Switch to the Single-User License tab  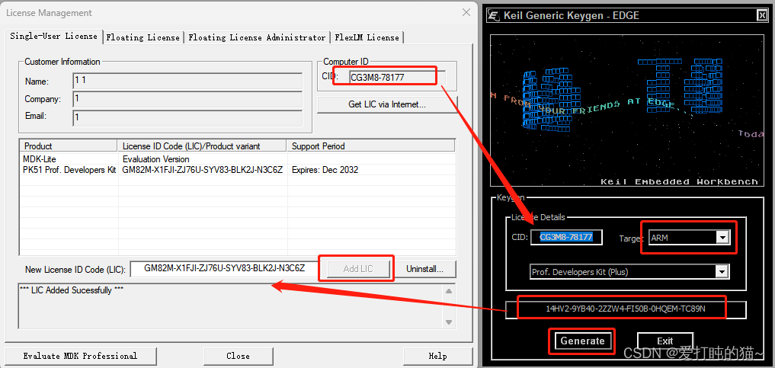tap(54, 37)
